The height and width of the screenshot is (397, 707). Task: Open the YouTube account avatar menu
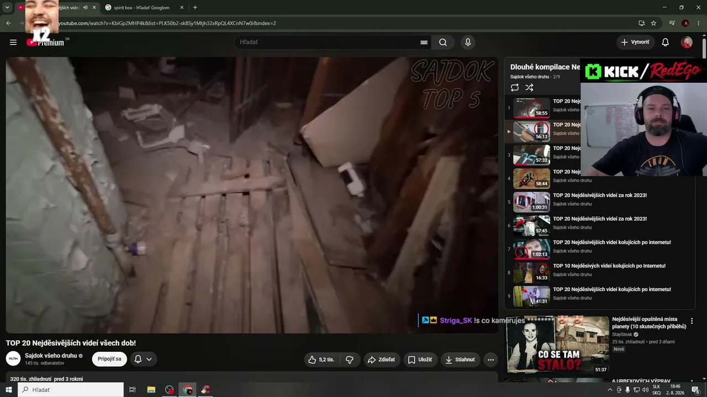point(687,42)
